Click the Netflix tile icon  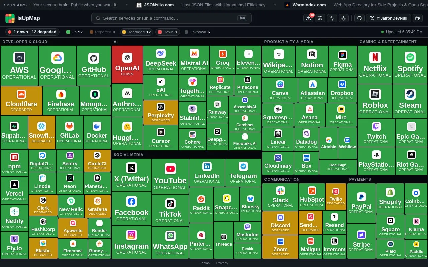coord(375,57)
